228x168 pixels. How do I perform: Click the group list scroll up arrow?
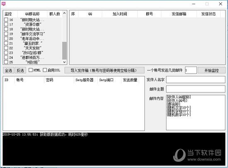point(64,14)
